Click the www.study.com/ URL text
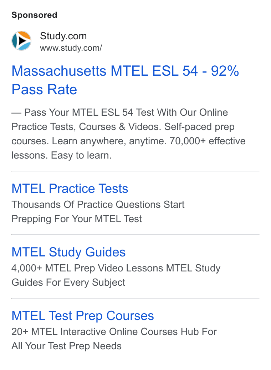Screen dimensions: 271x370 [x=71, y=48]
